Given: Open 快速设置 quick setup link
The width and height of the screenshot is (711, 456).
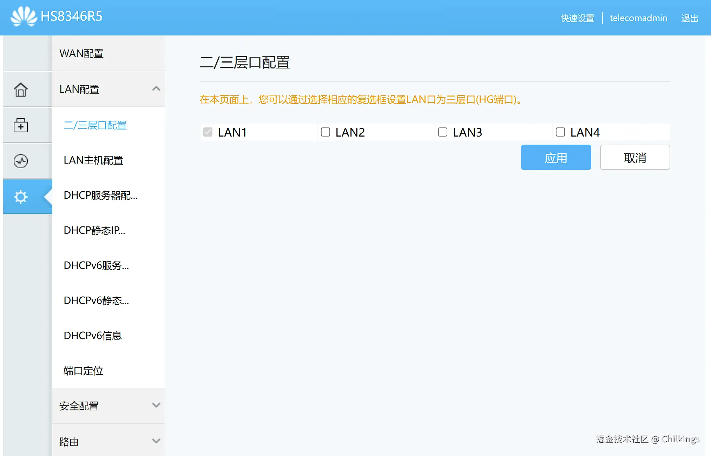Looking at the screenshot, I should tap(577, 18).
